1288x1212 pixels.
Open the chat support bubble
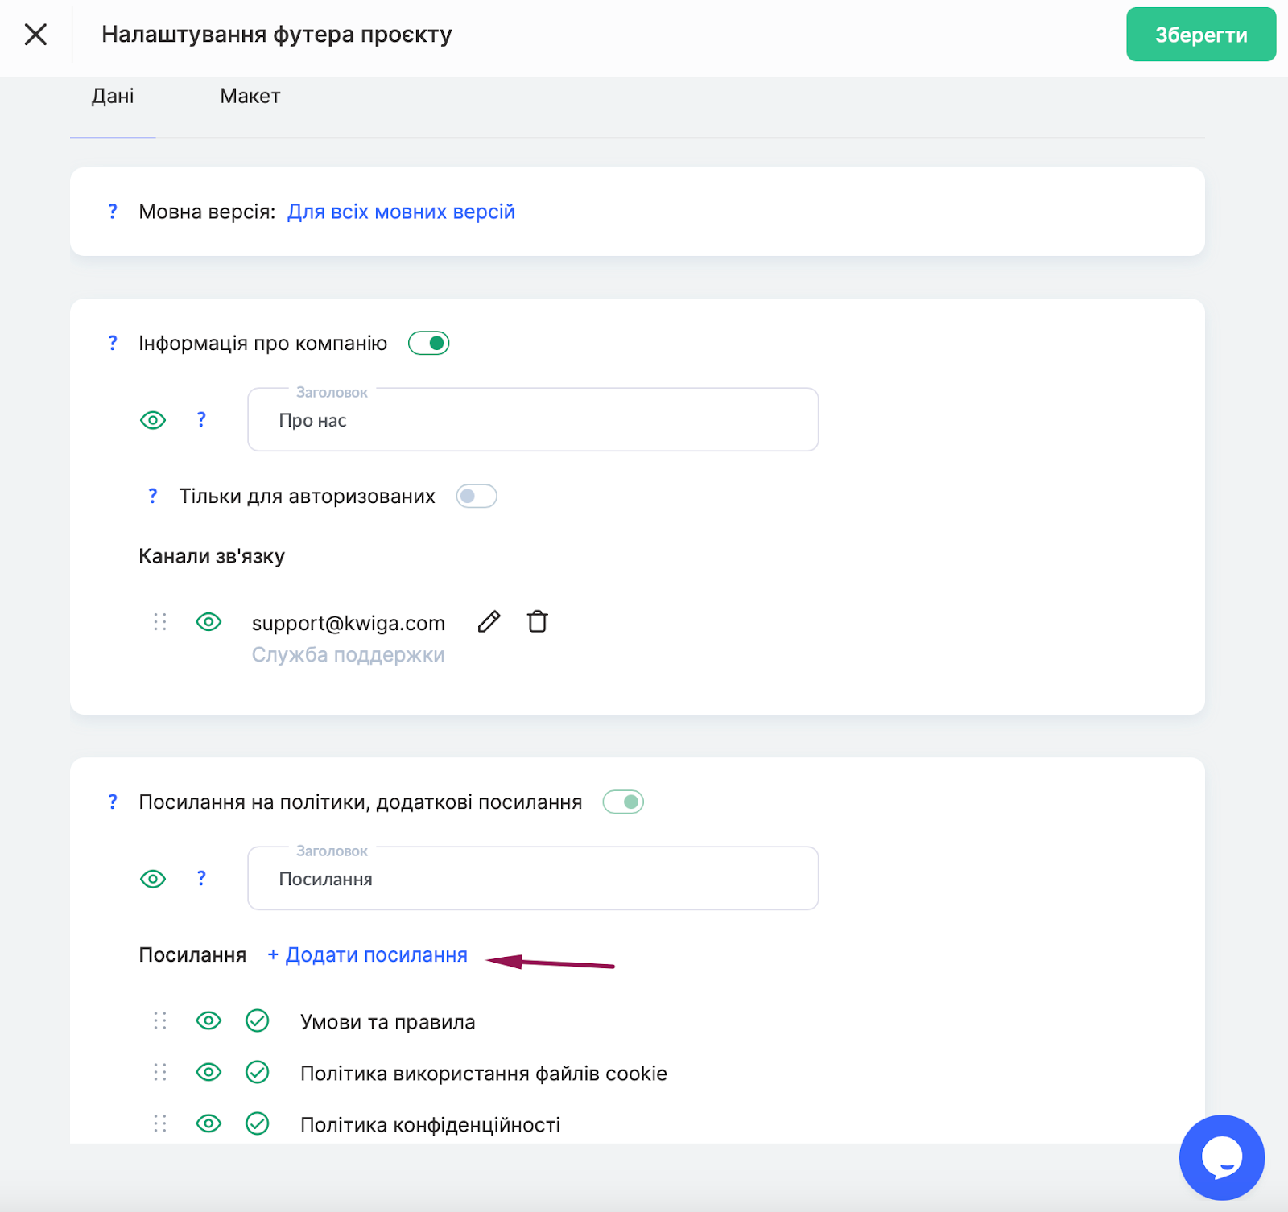pos(1221,1157)
